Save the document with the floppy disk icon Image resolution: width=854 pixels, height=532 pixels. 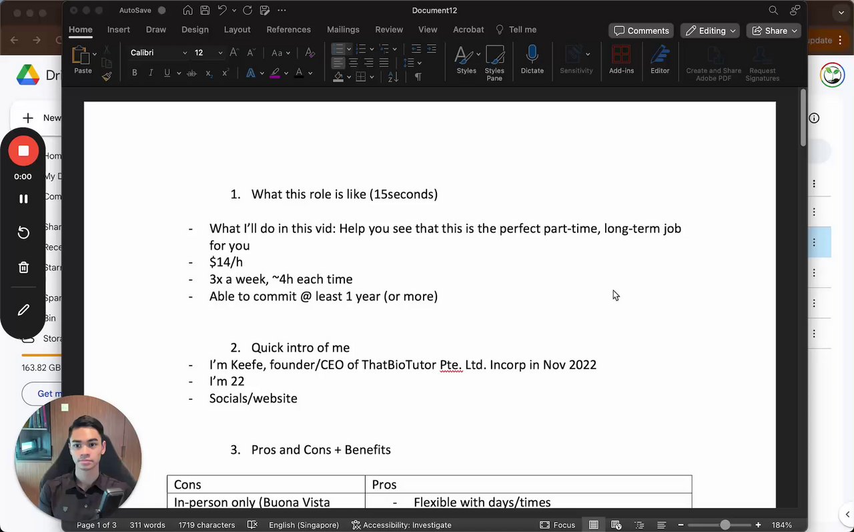[205, 10]
